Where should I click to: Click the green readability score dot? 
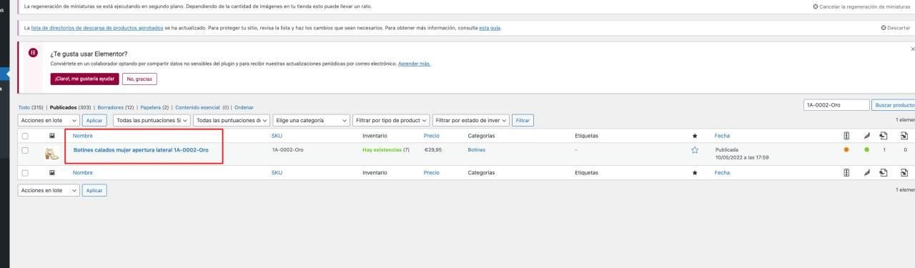point(866,149)
